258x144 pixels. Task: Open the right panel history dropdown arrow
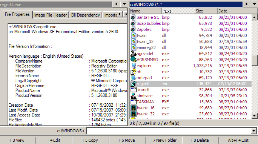point(254,4)
